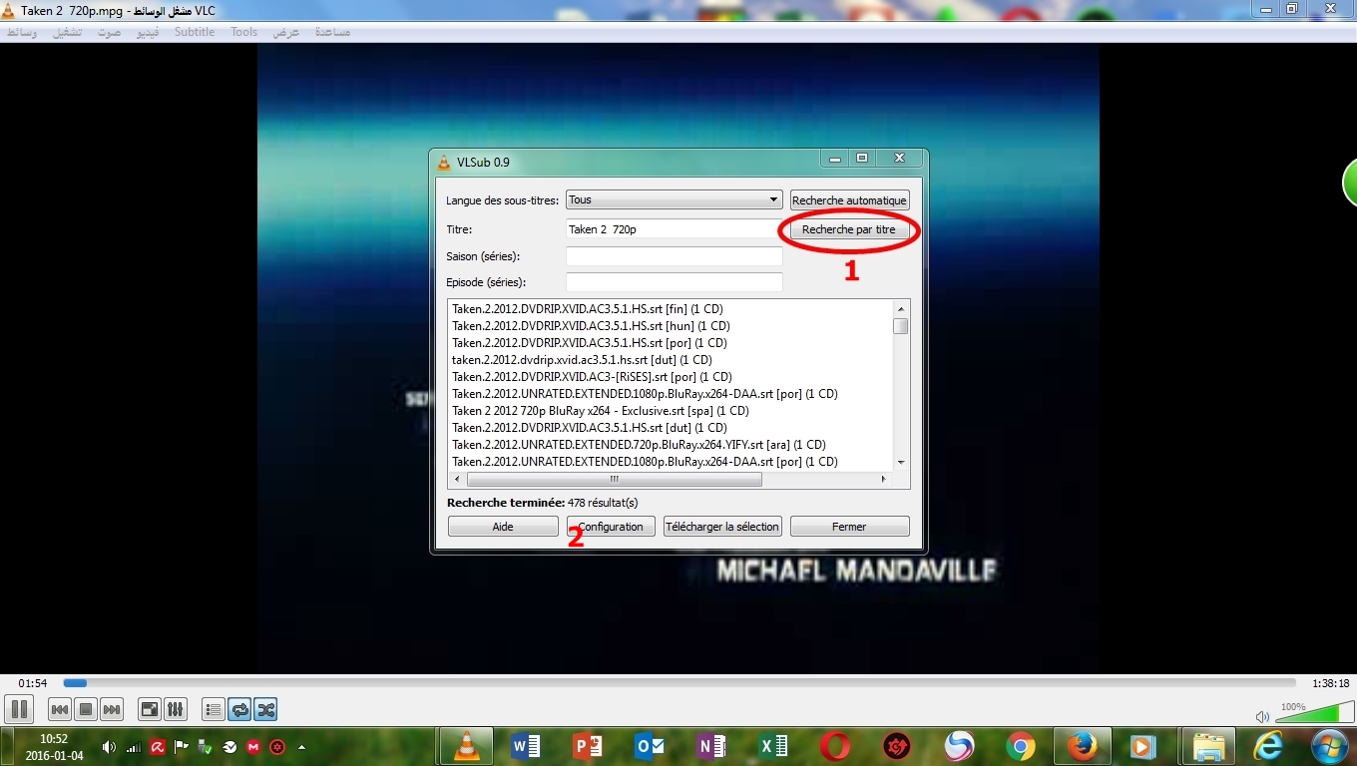Toggle fullscreen video mode
Viewport: 1357px width, 766px height.
[149, 710]
